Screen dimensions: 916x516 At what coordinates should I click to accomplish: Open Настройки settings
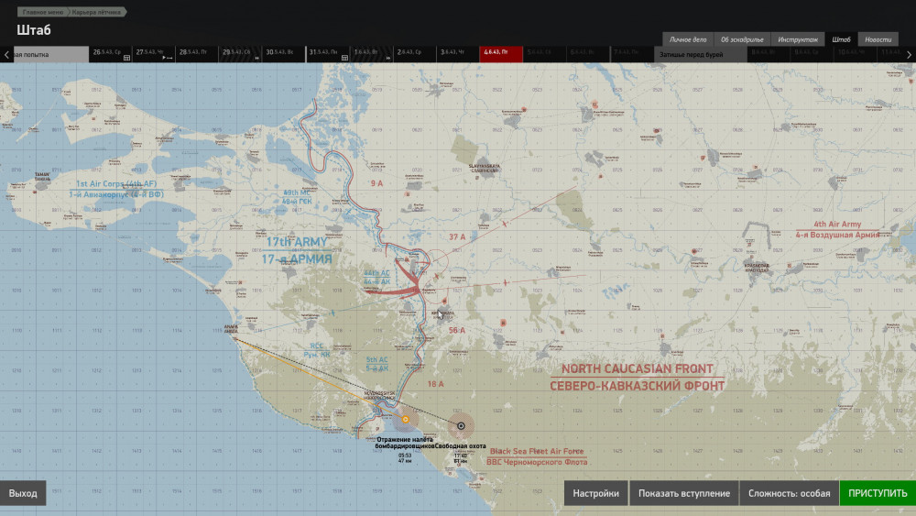(596, 493)
